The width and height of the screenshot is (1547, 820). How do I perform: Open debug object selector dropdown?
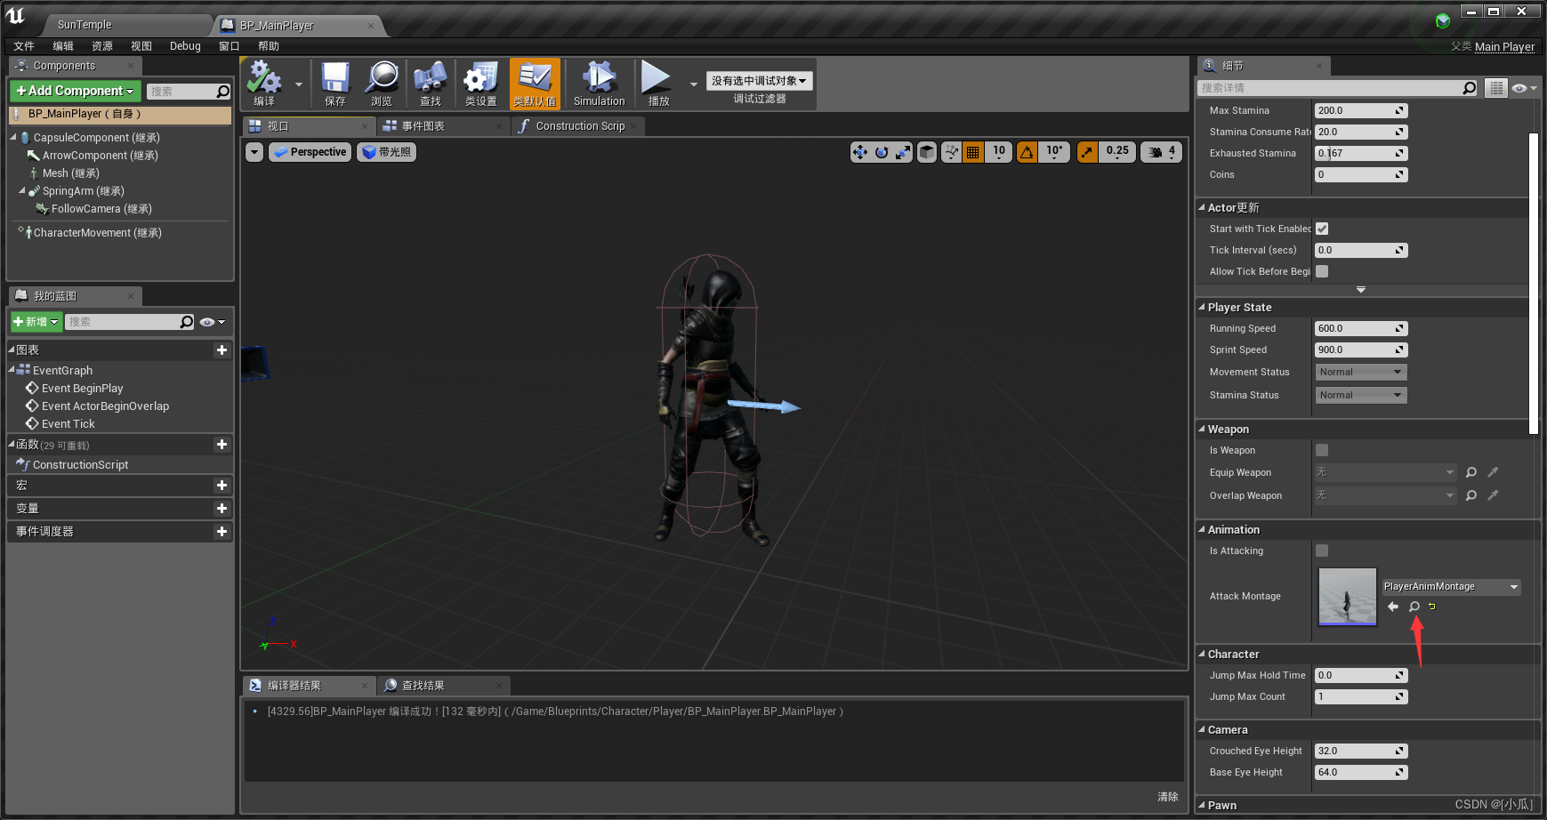tap(760, 81)
